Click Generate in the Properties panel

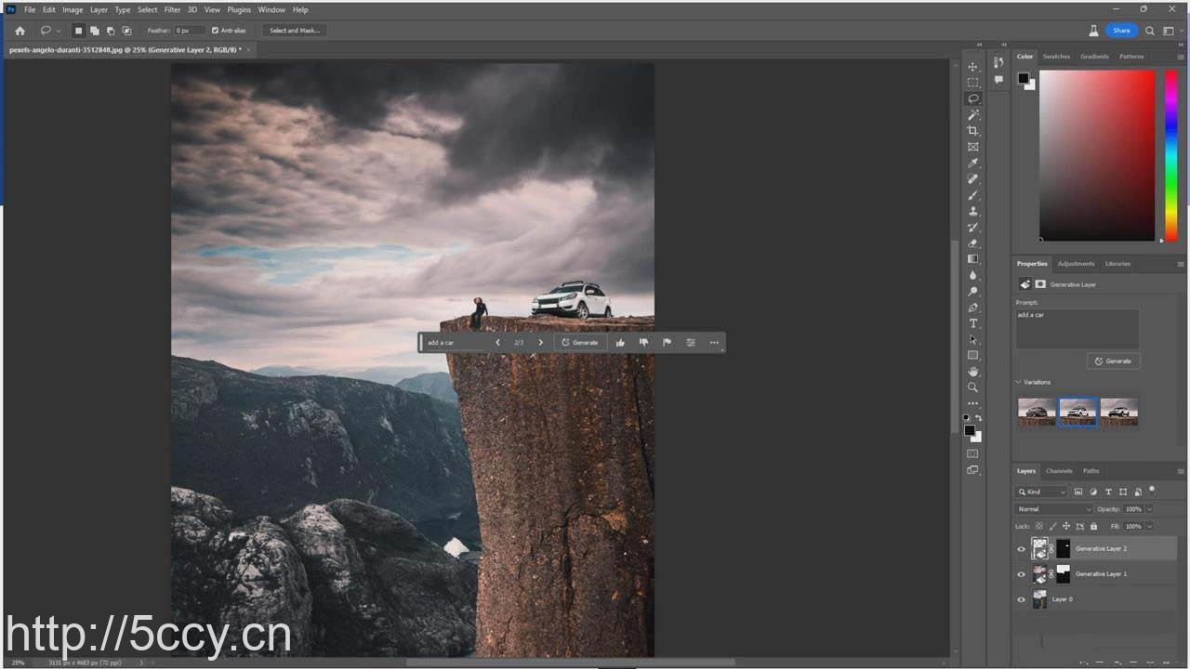click(1113, 361)
